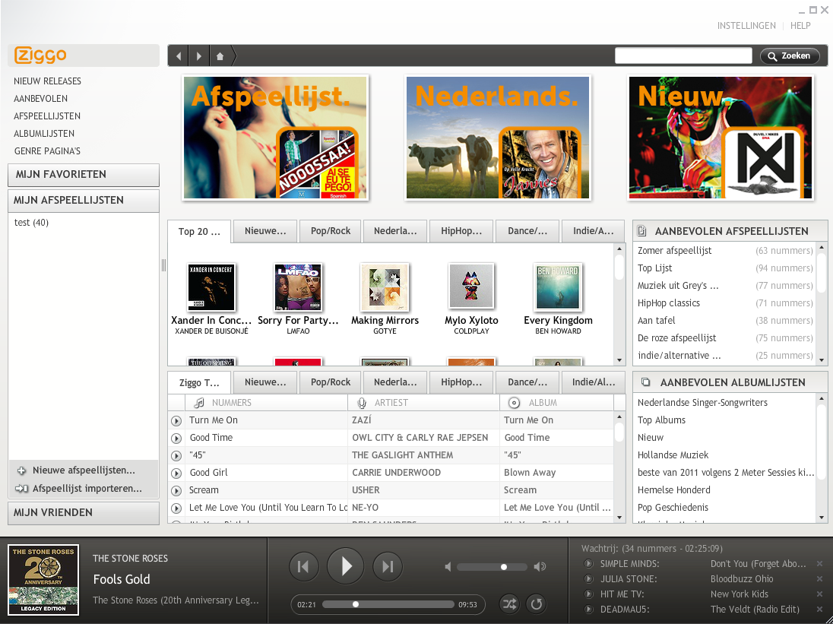The image size is (833, 624).
Task: Expand the Mijn Favorieten section
Action: point(84,175)
